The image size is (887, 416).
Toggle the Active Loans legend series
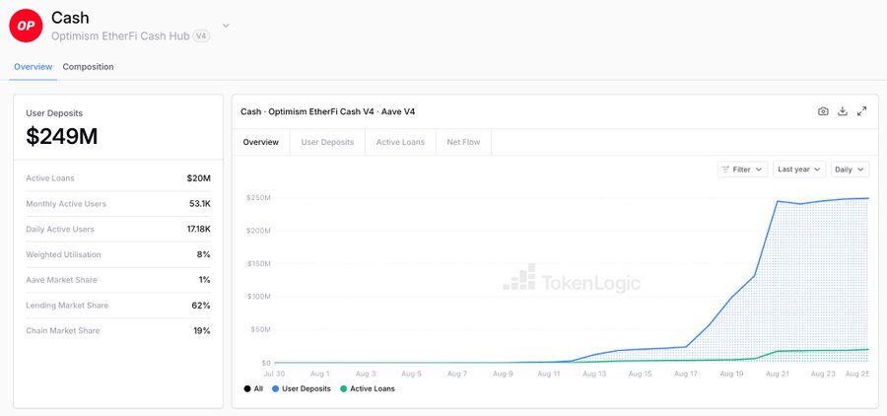click(x=368, y=388)
